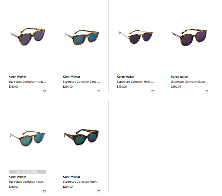Open Superstars Collection Super... title link
The width and height of the screenshot is (222, 196).
tap(190, 82)
